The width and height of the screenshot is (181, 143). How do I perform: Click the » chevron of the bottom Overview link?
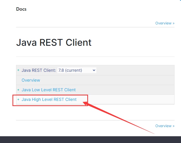[173, 126]
